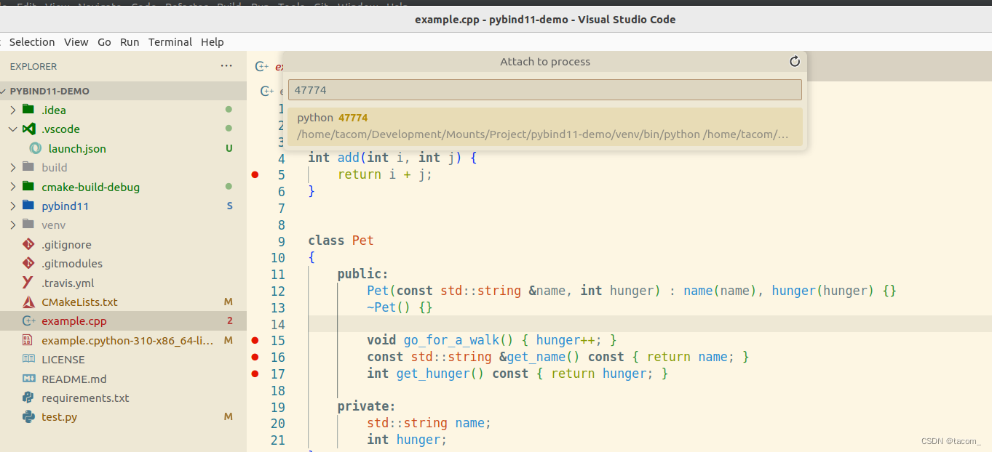The width and height of the screenshot is (992, 452).
Task: Click line number 14 in the gutter
Action: click(277, 324)
